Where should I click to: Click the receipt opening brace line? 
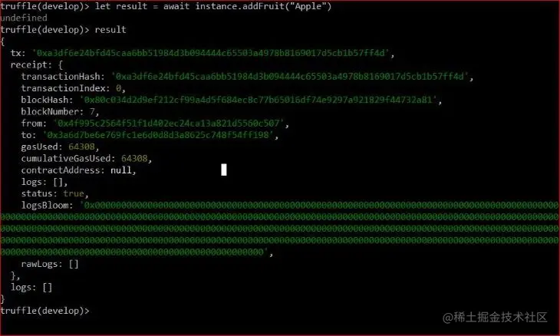coord(36,64)
